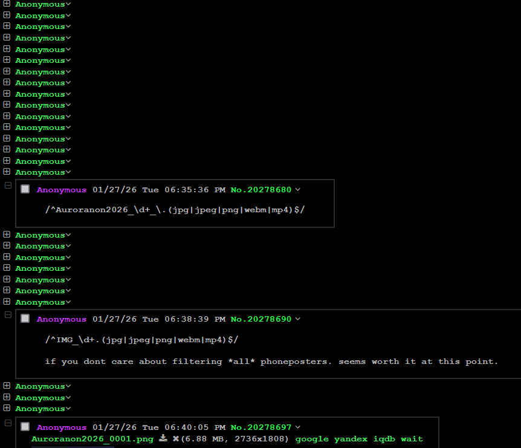Click the sentence about filtering all phoneposters
The image size is (521, 448).
[271, 362]
